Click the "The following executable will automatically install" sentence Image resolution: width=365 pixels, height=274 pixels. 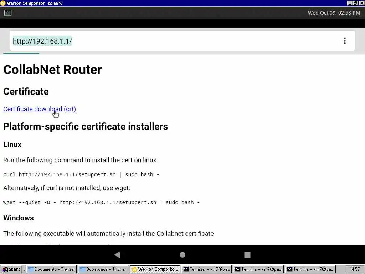tap(108, 233)
